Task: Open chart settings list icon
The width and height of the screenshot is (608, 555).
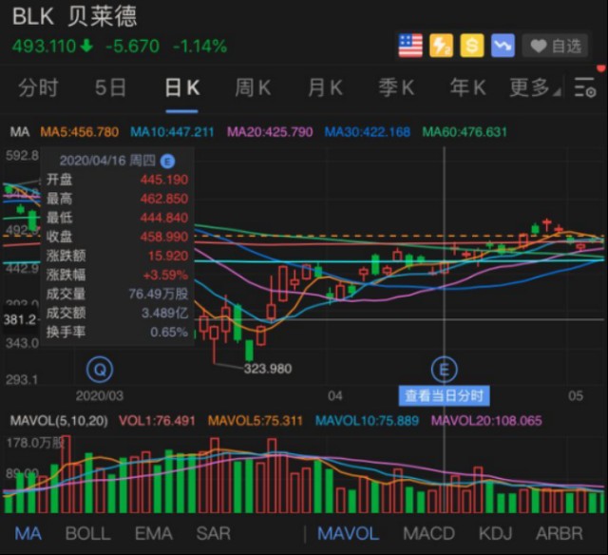Action: pos(585,87)
